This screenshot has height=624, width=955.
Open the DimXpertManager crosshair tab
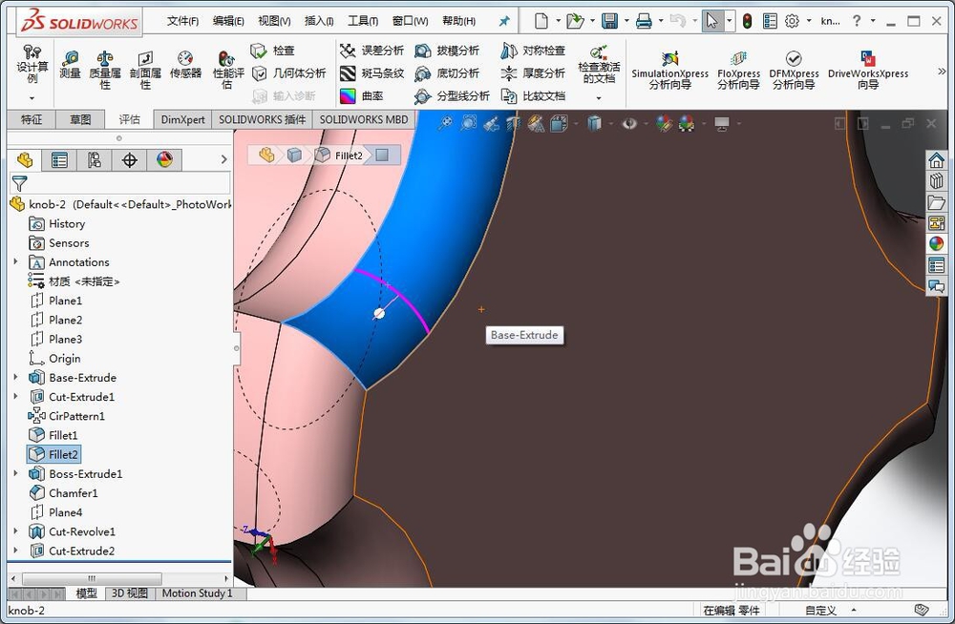129,160
